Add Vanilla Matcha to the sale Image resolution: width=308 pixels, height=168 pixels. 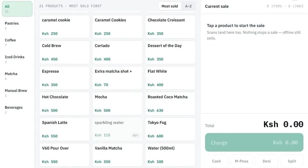pos(117,155)
